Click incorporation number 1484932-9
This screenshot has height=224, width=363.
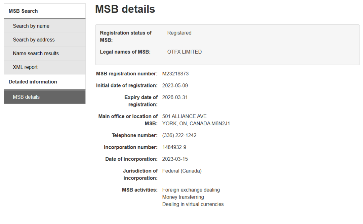coord(174,147)
